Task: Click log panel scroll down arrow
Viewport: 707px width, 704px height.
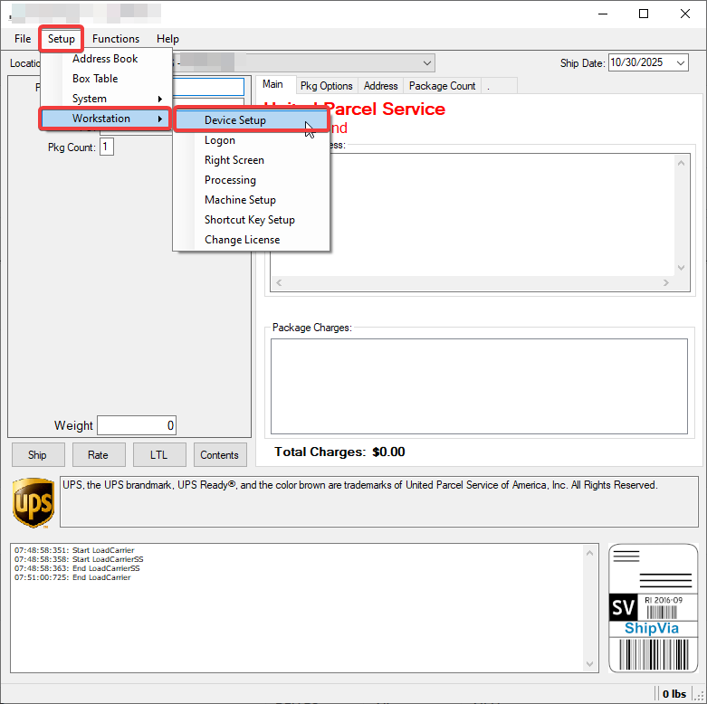Action: click(x=589, y=664)
